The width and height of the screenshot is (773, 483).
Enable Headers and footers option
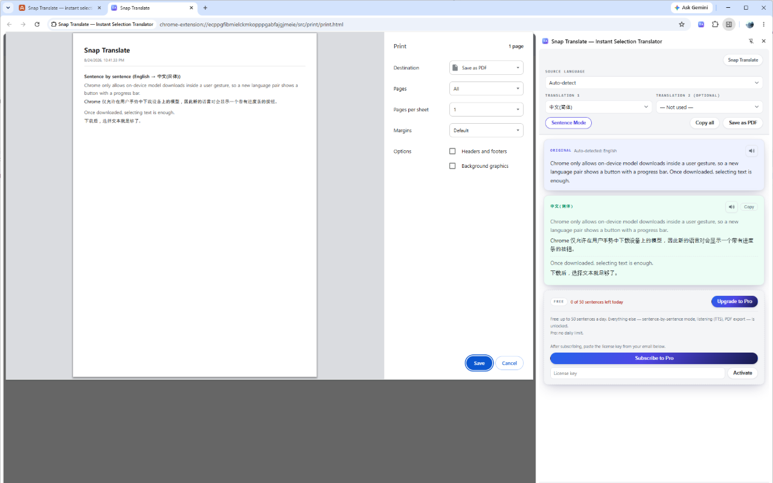(452, 151)
